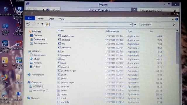Sort files by Size column header
The width and height of the screenshot is (187, 105).
click(151, 31)
